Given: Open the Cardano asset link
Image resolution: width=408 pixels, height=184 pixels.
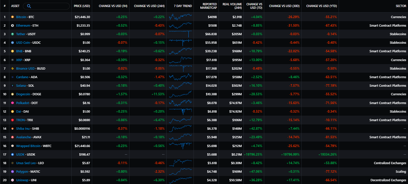Looking at the screenshot, I should tap(22, 77).
